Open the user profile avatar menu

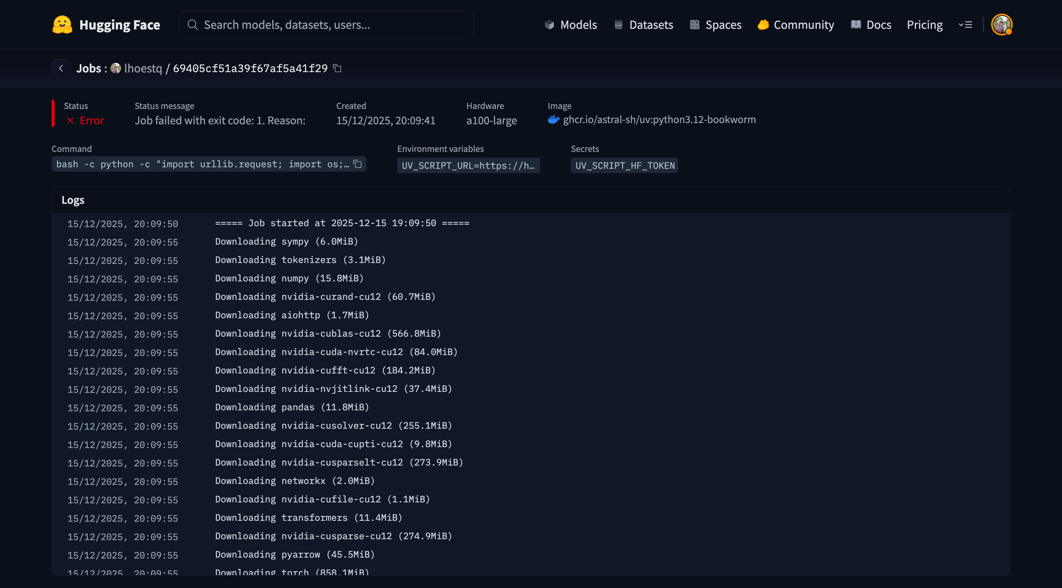click(x=1001, y=25)
